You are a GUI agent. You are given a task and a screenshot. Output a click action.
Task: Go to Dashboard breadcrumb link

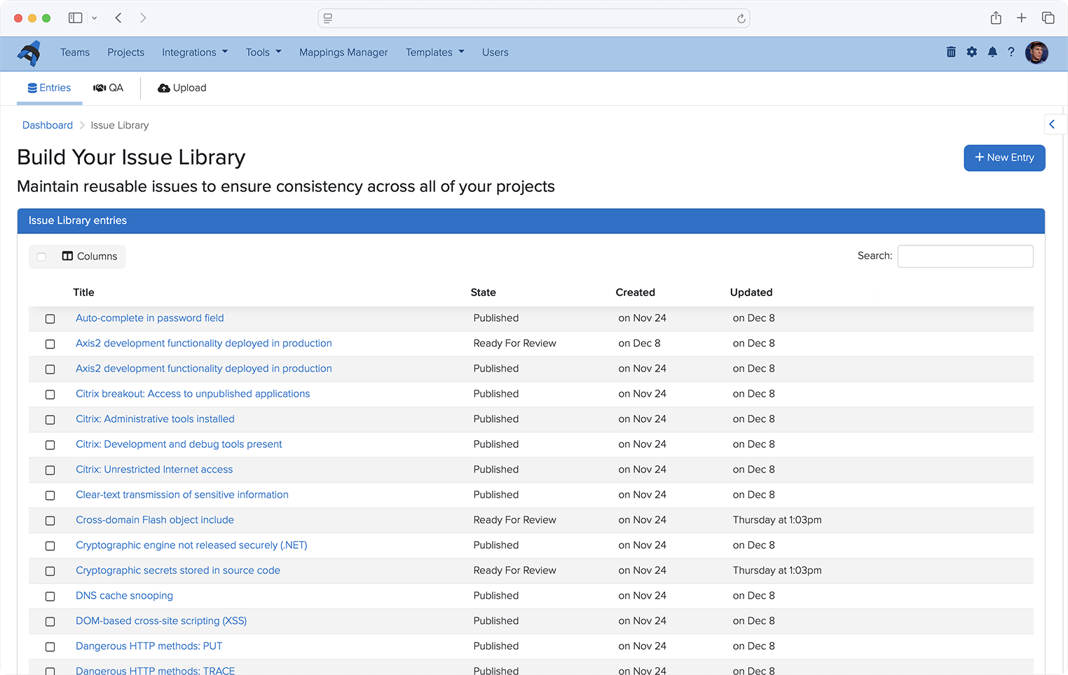pos(48,125)
